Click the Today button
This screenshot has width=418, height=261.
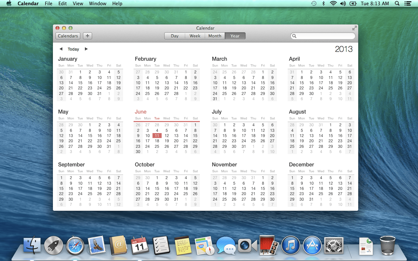pyautogui.click(x=73, y=49)
